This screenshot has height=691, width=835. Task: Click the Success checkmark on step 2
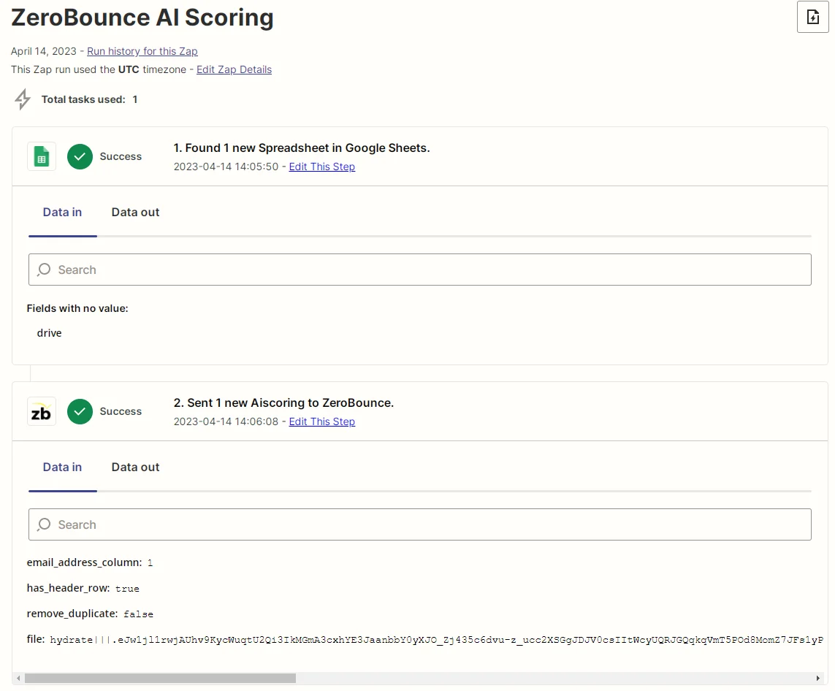click(80, 411)
